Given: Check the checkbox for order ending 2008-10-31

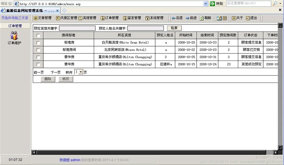Looking at the screenshot, I should [x=38, y=57].
